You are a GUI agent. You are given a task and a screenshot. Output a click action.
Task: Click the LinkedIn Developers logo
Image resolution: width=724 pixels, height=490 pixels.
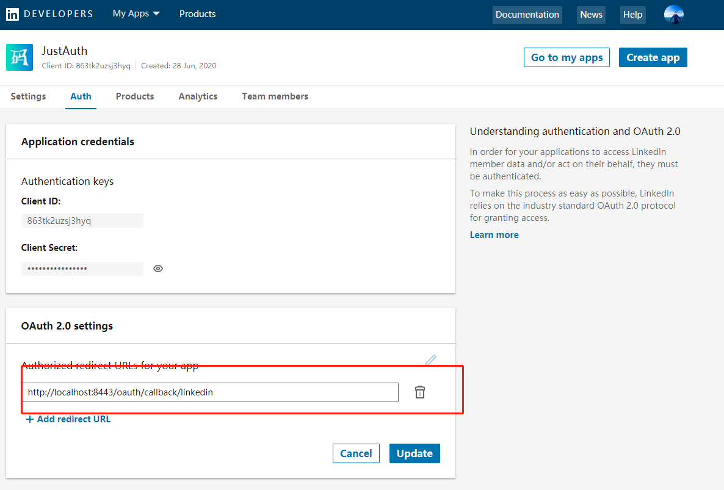pos(49,14)
